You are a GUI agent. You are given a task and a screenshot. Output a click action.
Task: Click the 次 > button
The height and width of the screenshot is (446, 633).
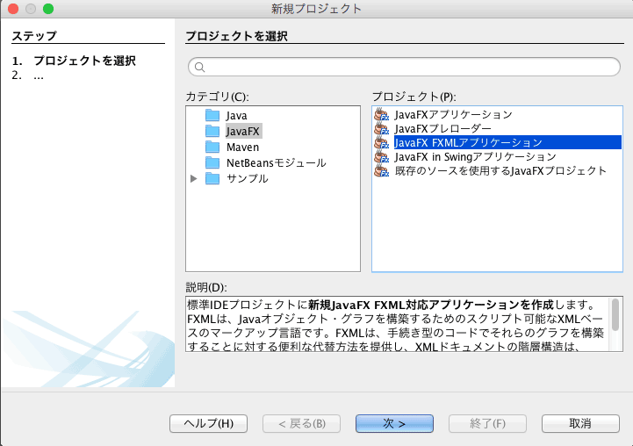pyautogui.click(x=394, y=423)
